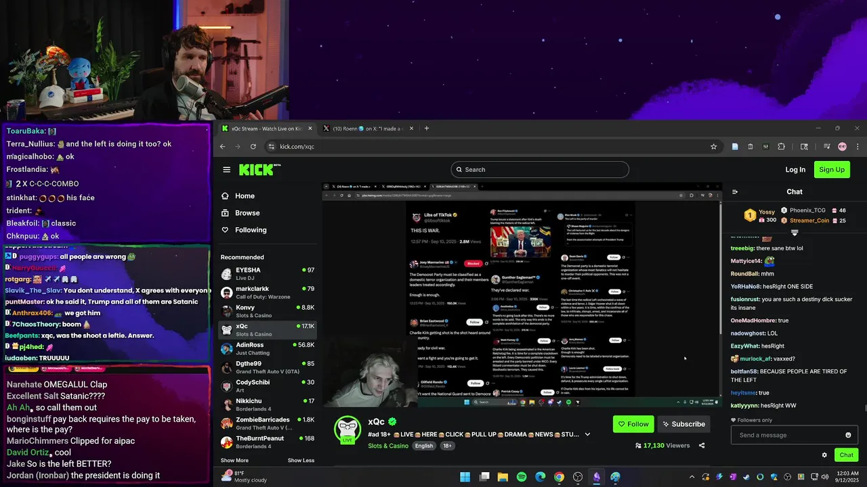Subscribe to the xQc channel
This screenshot has width=867, height=487.
coord(683,424)
